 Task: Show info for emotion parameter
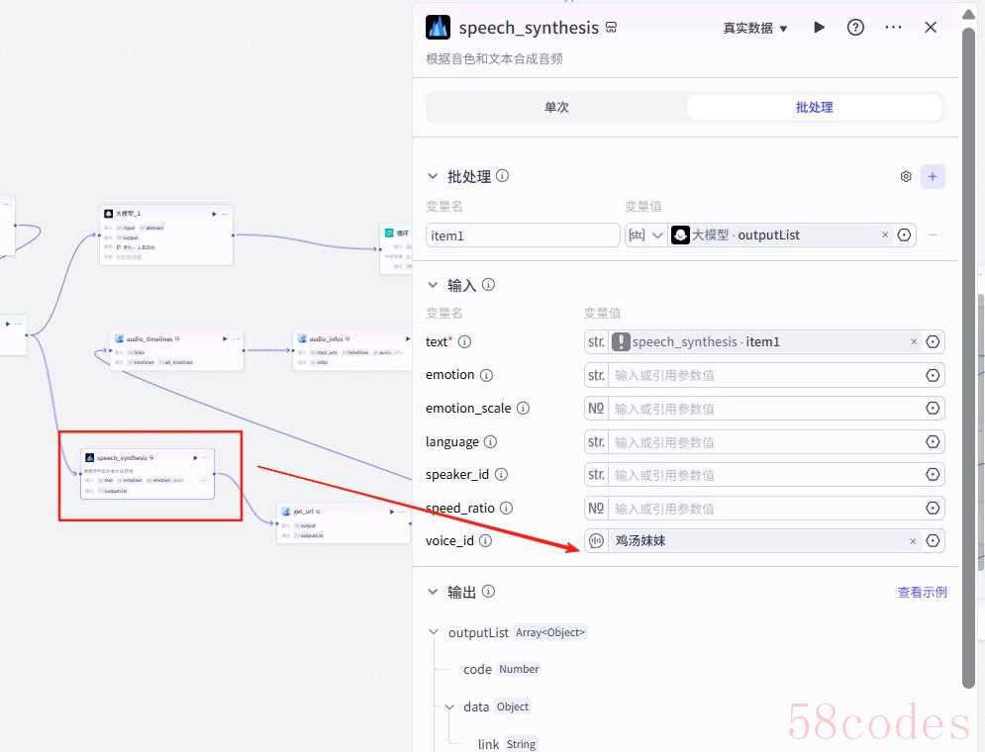click(486, 375)
